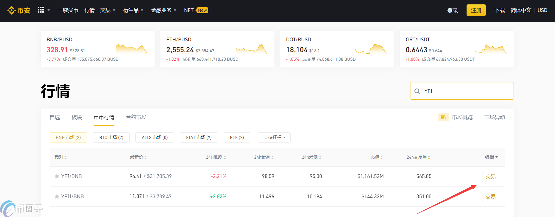The height and width of the screenshot is (217, 555).
Task: Select the ETF (2) filter
Action: (237, 138)
